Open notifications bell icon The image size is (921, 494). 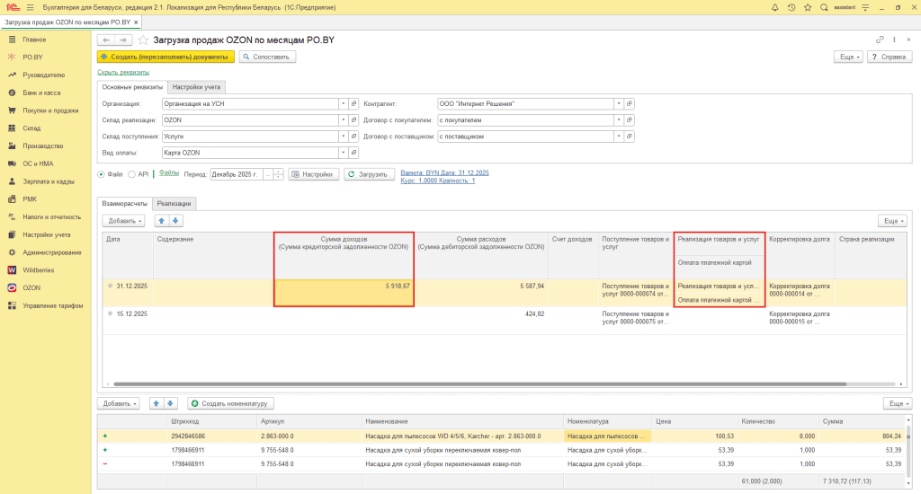click(774, 7)
